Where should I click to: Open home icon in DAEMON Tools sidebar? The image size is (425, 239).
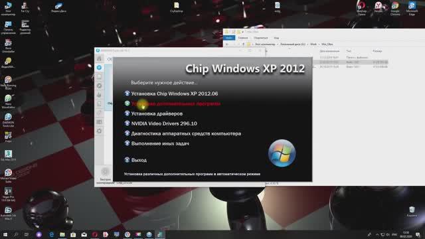coord(99,58)
